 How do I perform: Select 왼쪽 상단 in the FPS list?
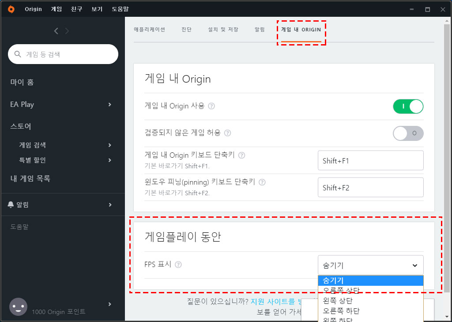click(371, 301)
